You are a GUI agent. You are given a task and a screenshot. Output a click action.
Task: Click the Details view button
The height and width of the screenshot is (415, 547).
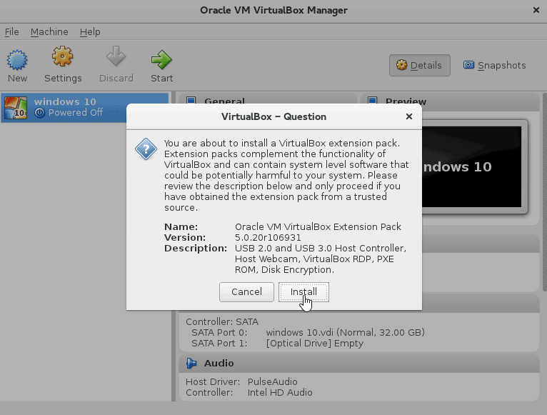click(420, 65)
